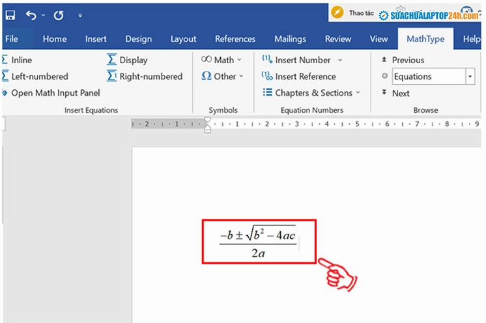The image size is (486, 323).
Task: Expand the Insert Number dropdown arrow
Action: [x=340, y=60]
